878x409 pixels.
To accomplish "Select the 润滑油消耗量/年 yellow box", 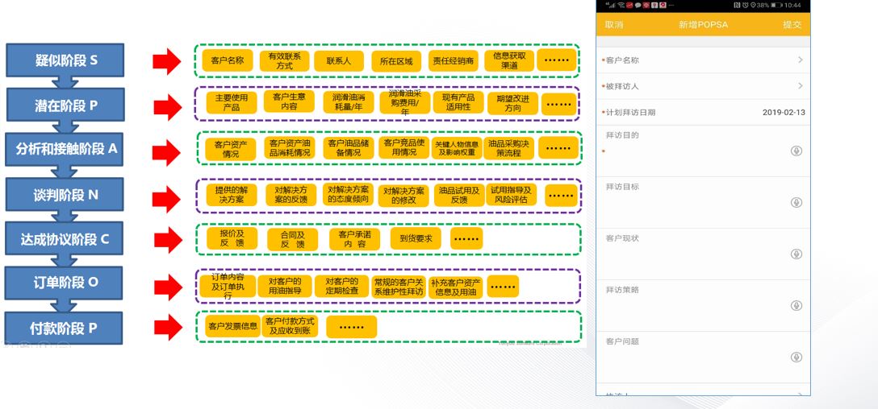I will [349, 102].
